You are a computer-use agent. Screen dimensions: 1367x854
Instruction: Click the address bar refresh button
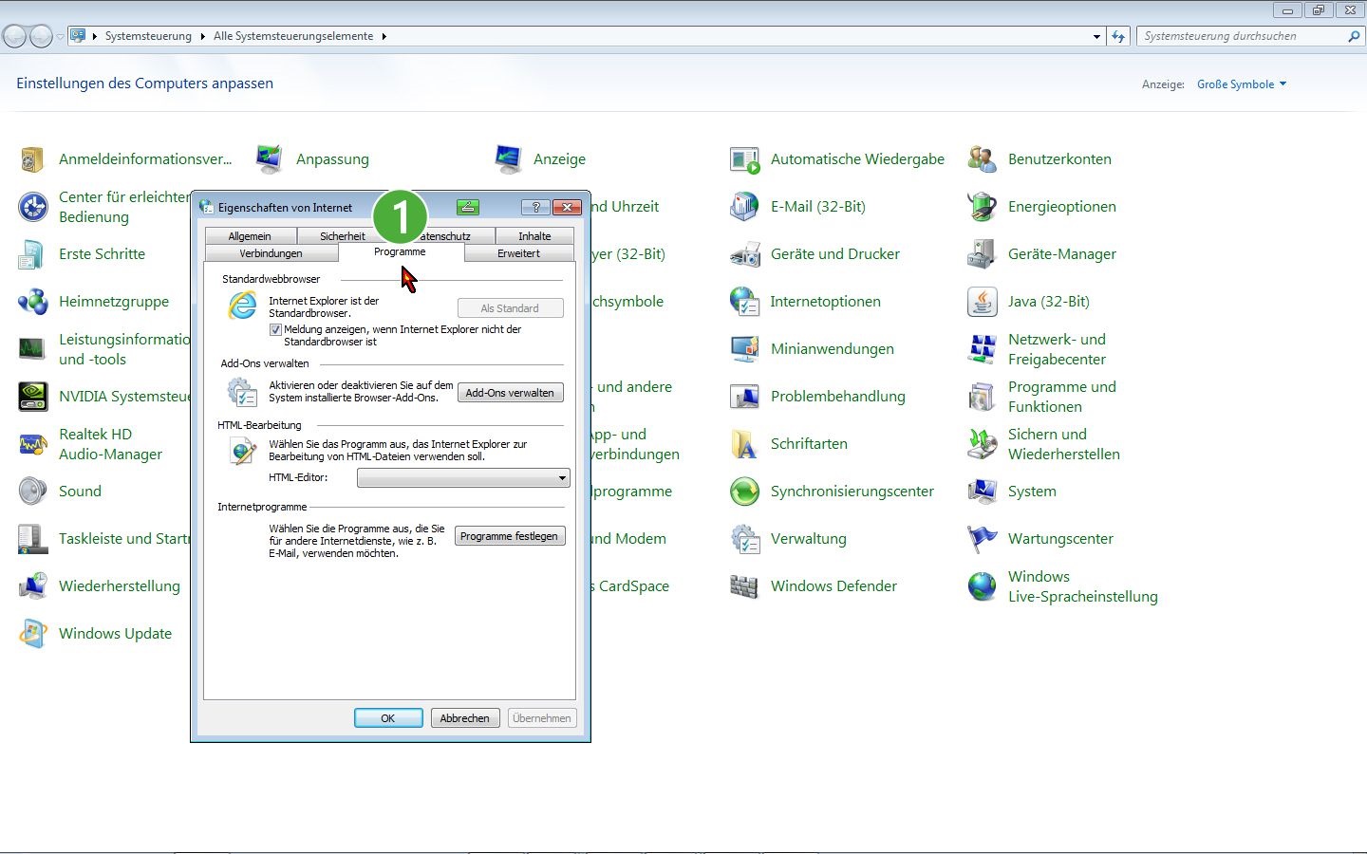[x=1119, y=36]
